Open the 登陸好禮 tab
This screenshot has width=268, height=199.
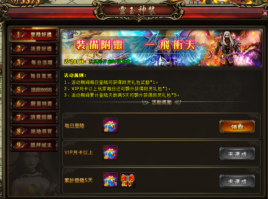pyautogui.click(x=34, y=34)
